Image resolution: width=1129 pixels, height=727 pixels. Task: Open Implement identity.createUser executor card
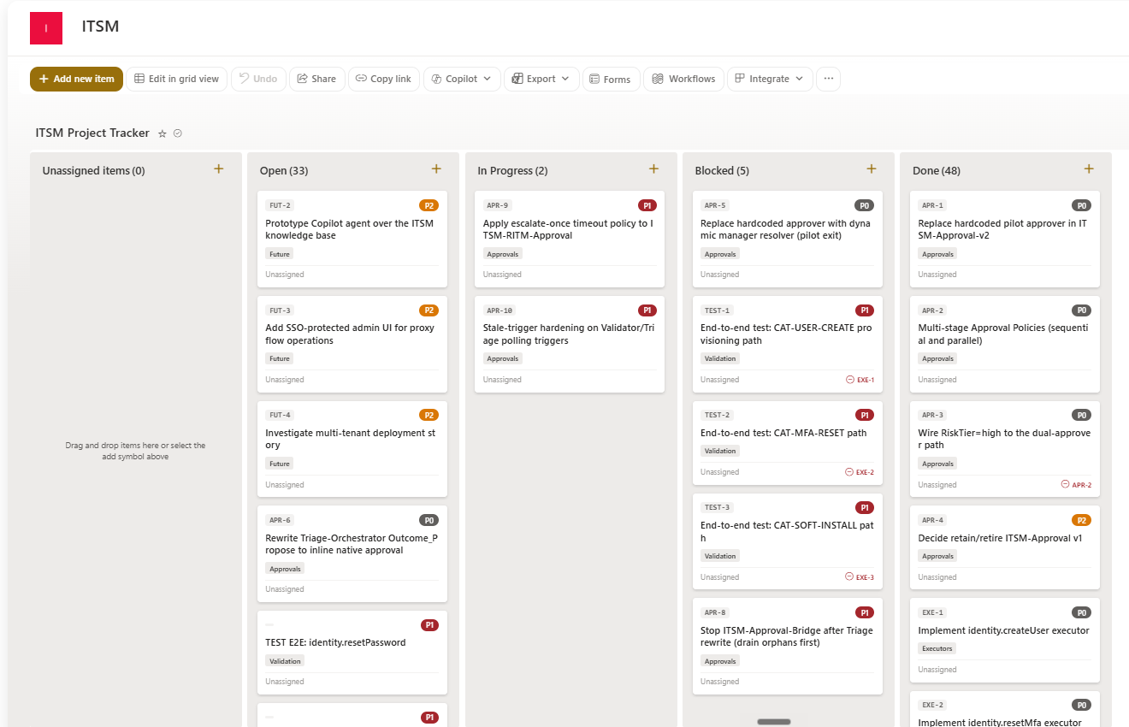(1005, 640)
